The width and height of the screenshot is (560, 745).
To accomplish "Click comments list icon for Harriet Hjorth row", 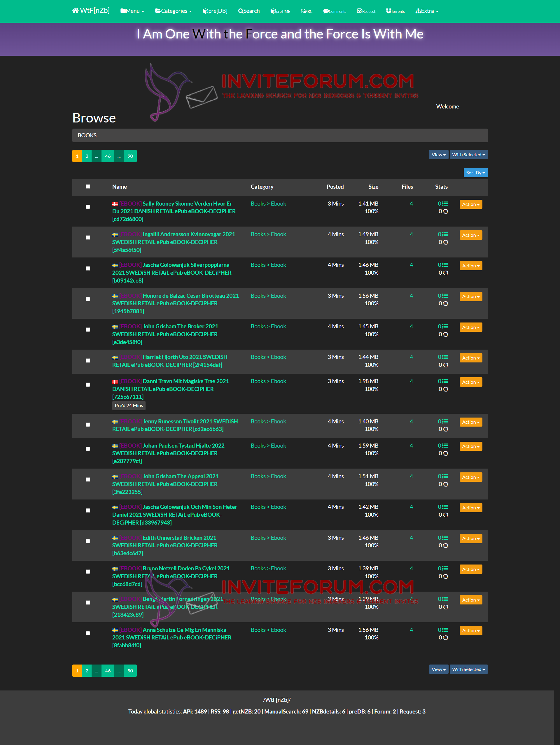I will (x=445, y=357).
